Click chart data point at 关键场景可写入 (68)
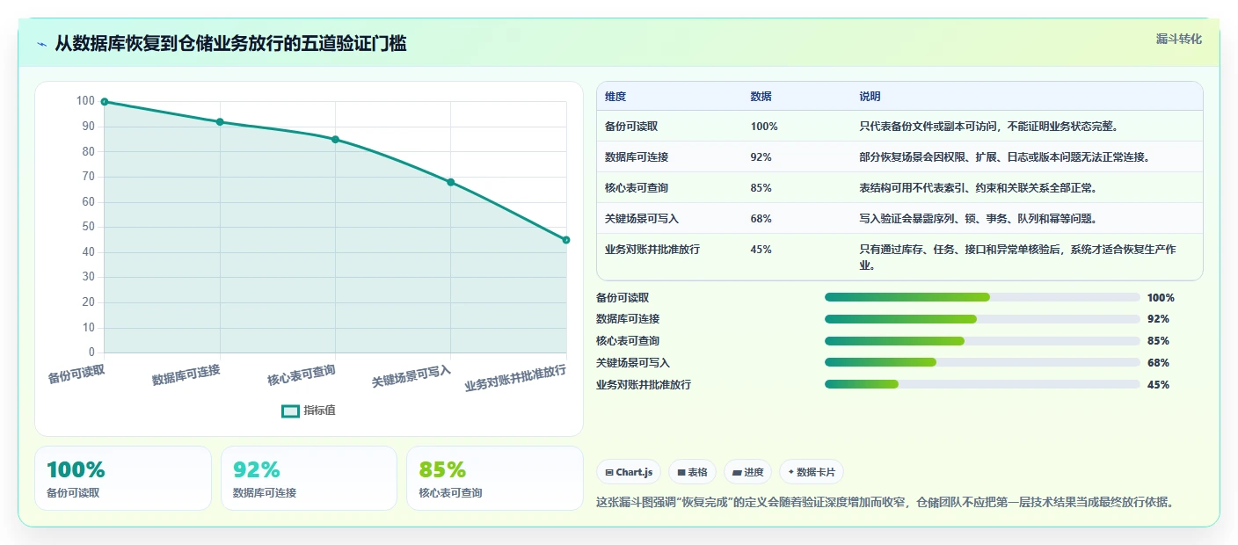Image resolution: width=1238 pixels, height=545 pixels. click(x=451, y=182)
